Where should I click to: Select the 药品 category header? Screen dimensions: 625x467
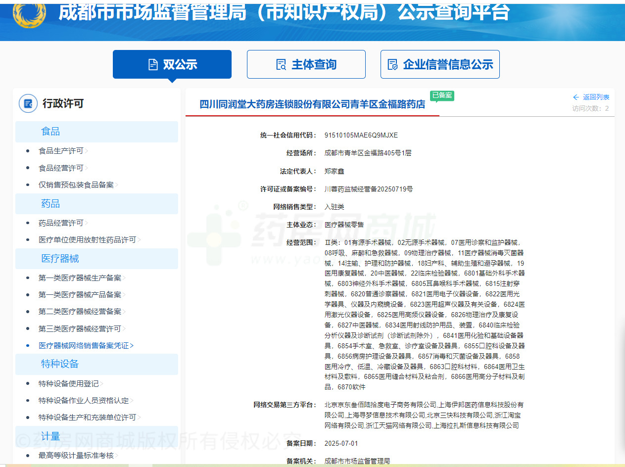[x=96, y=204]
